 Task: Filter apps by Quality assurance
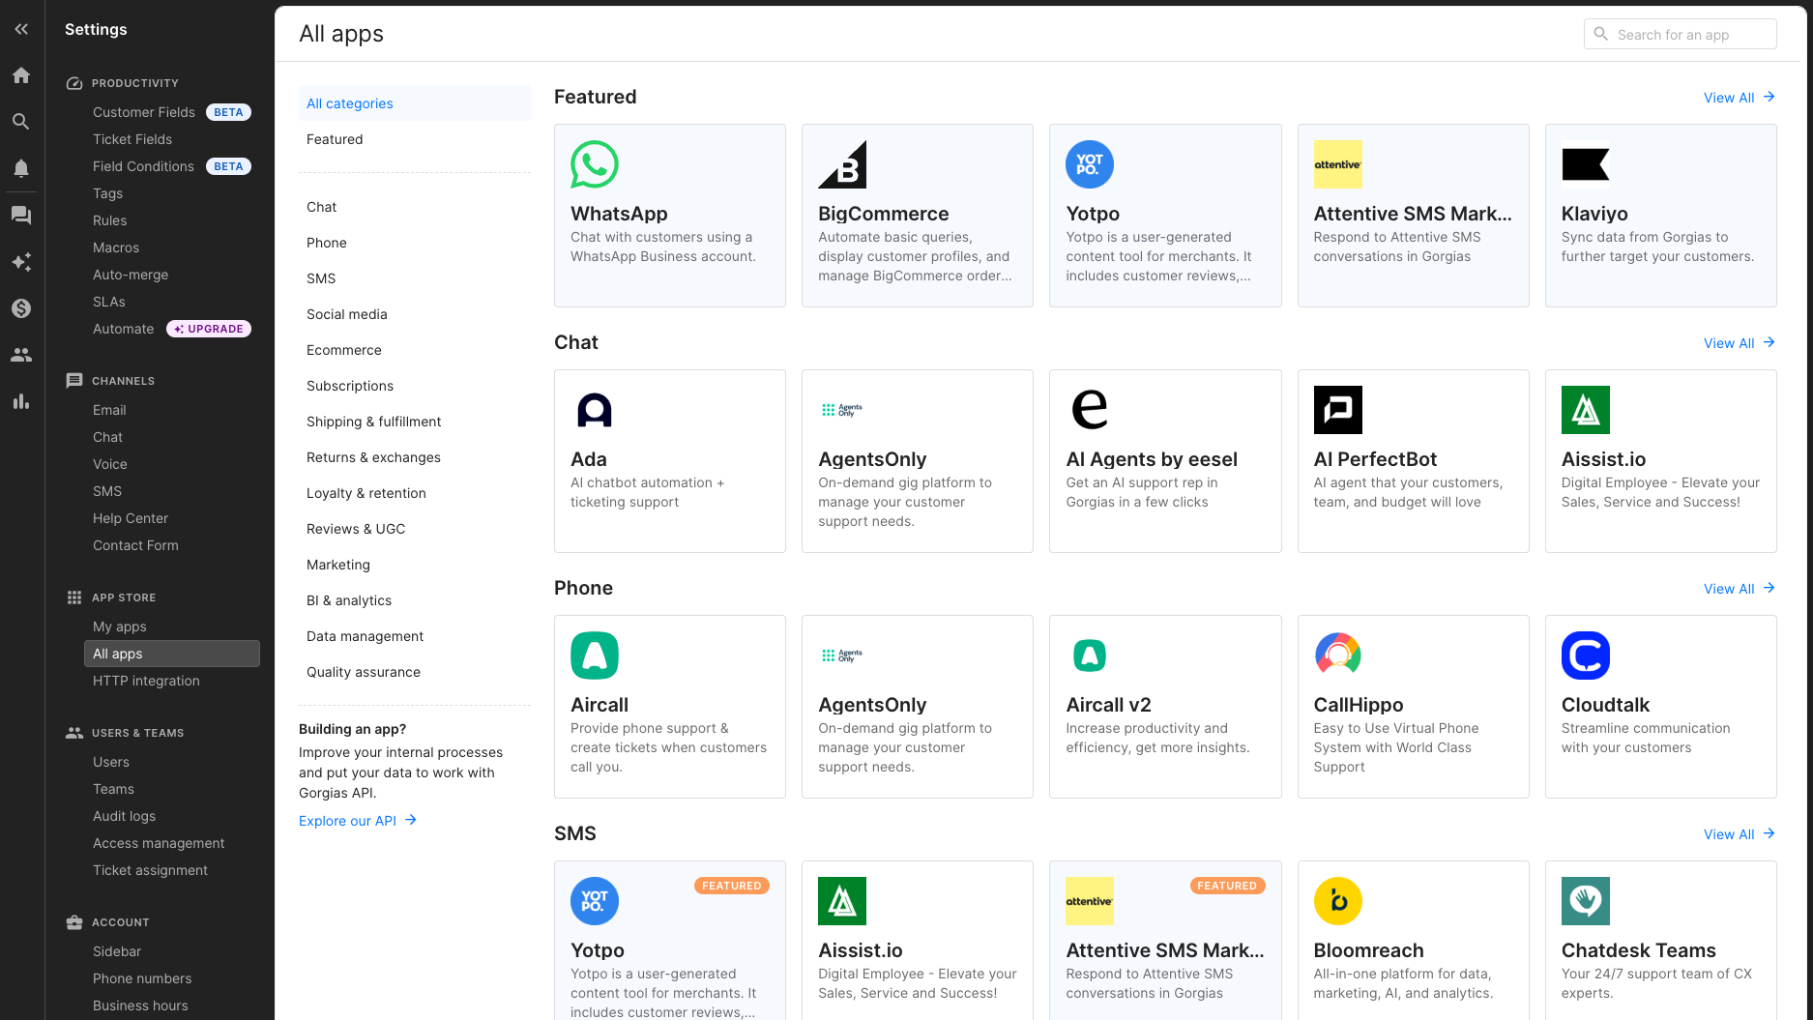415,672
